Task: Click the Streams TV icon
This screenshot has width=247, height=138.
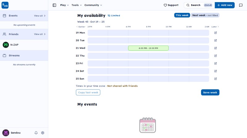Action: pos(4,56)
